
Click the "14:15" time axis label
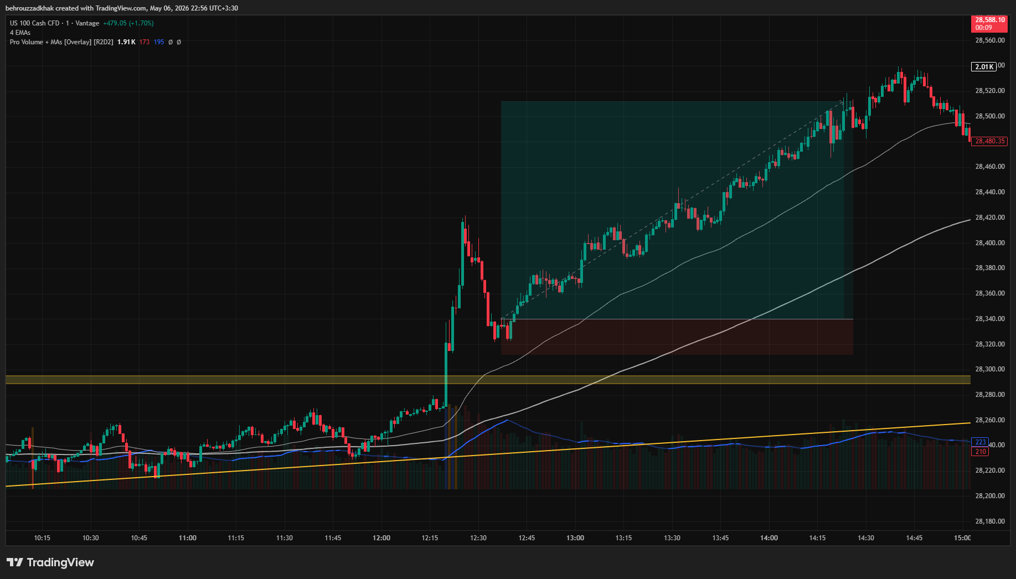pyautogui.click(x=817, y=538)
